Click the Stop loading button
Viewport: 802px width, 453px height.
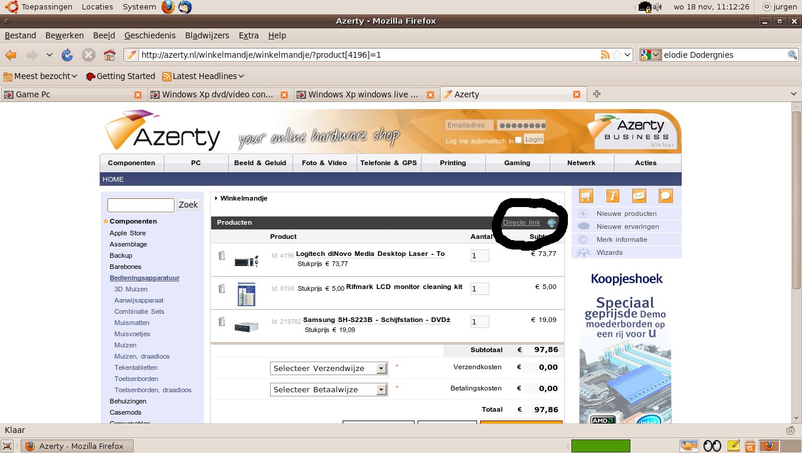point(88,55)
